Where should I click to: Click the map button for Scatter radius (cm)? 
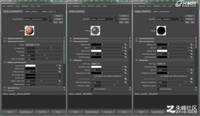60,81
